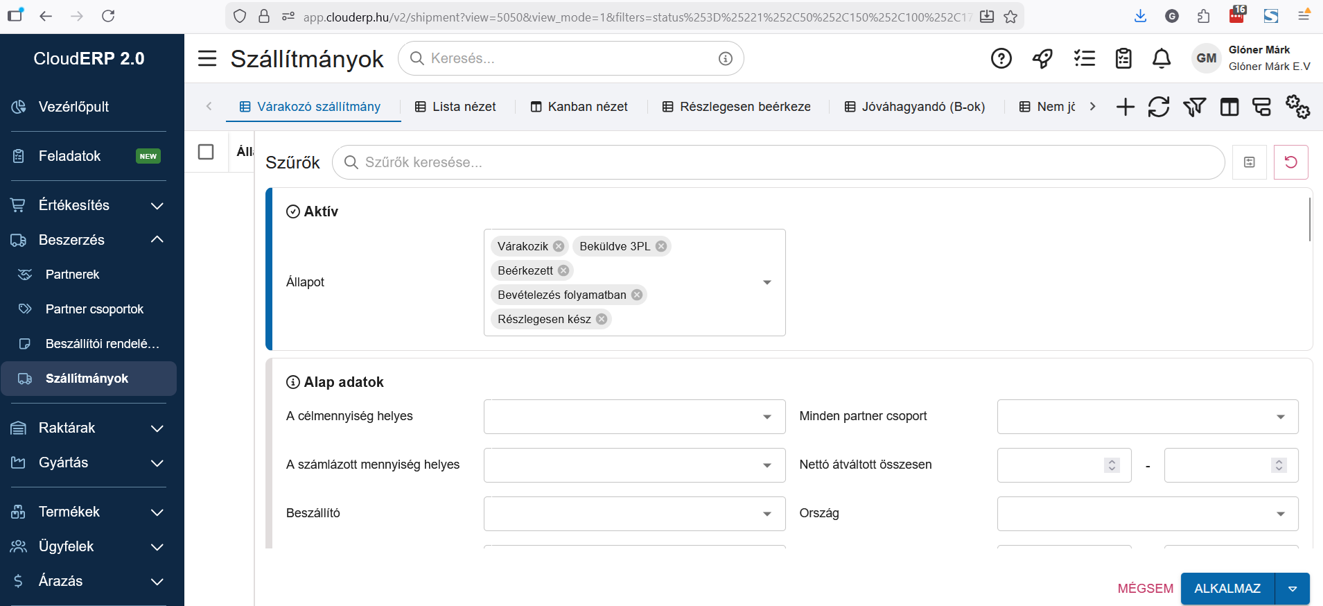Tick the select-all checkbox in table header
The width and height of the screenshot is (1323, 606).
point(206,152)
